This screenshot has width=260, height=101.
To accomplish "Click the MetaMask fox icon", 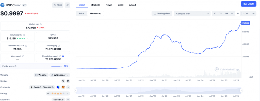I will (63, 87).
